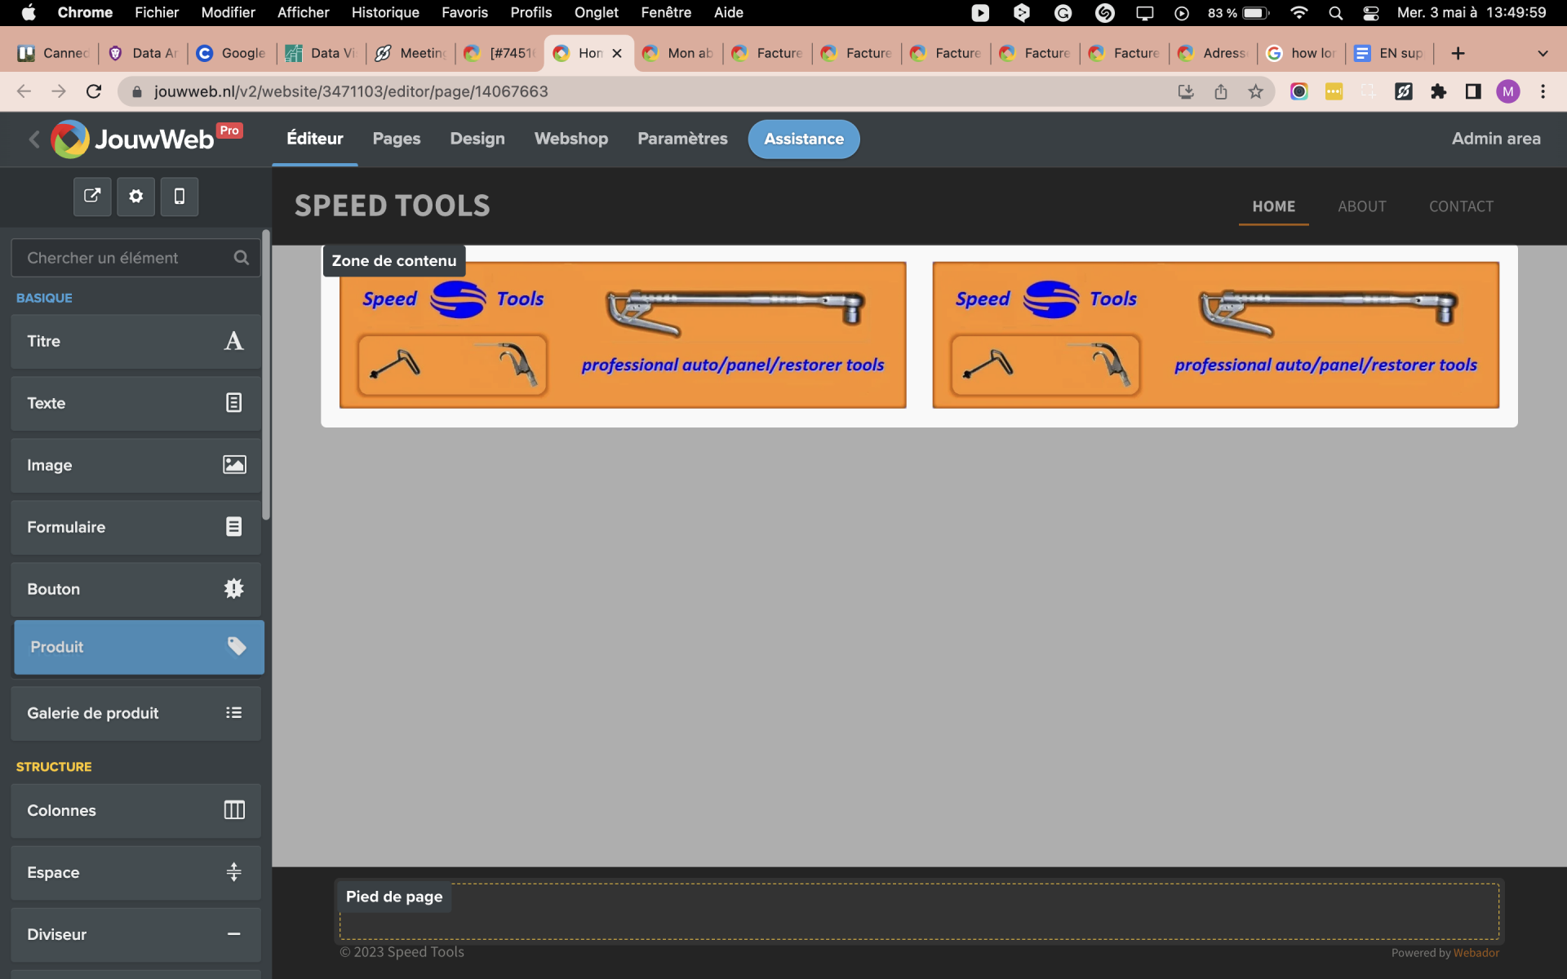Click the ABOUT site navigation link
The image size is (1567, 979).
coord(1361,206)
